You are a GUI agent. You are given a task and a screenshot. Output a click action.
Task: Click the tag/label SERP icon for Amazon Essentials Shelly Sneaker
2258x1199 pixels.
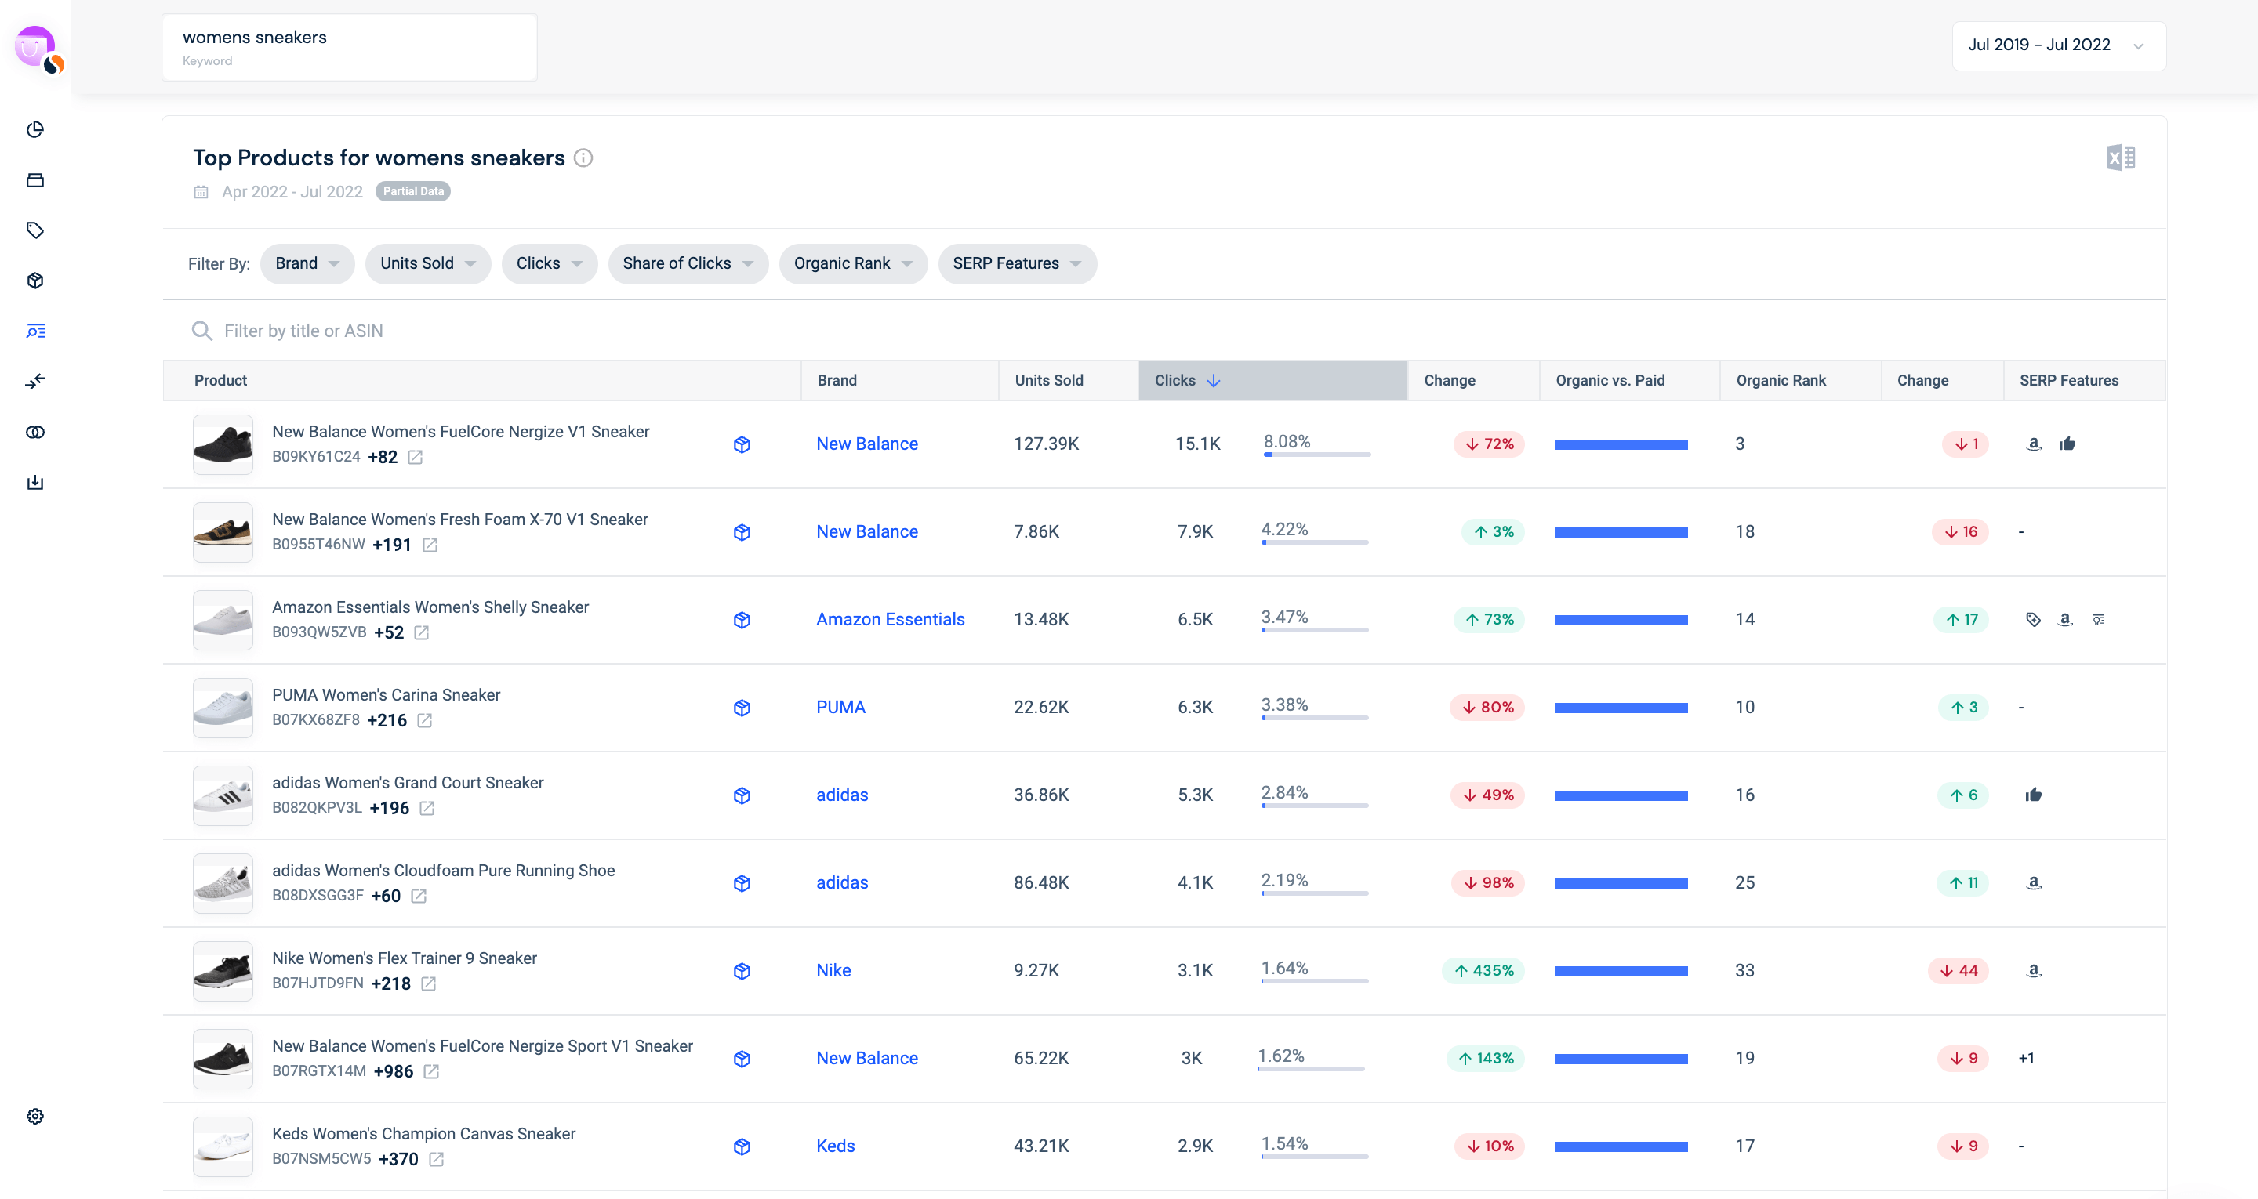2032,618
